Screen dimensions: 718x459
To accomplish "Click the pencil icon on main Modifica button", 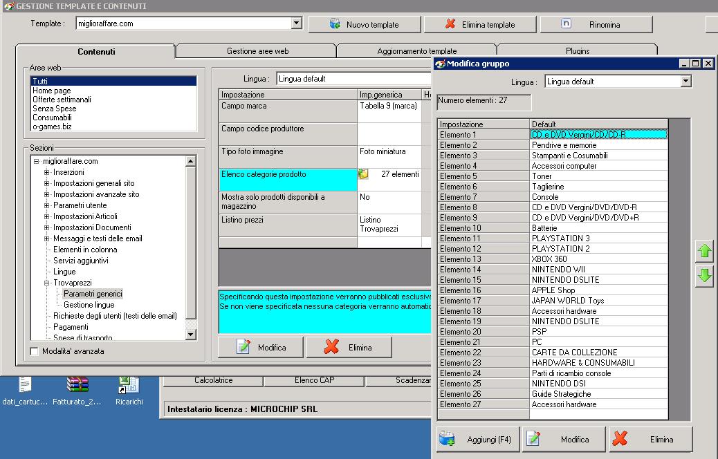I will click(x=243, y=347).
